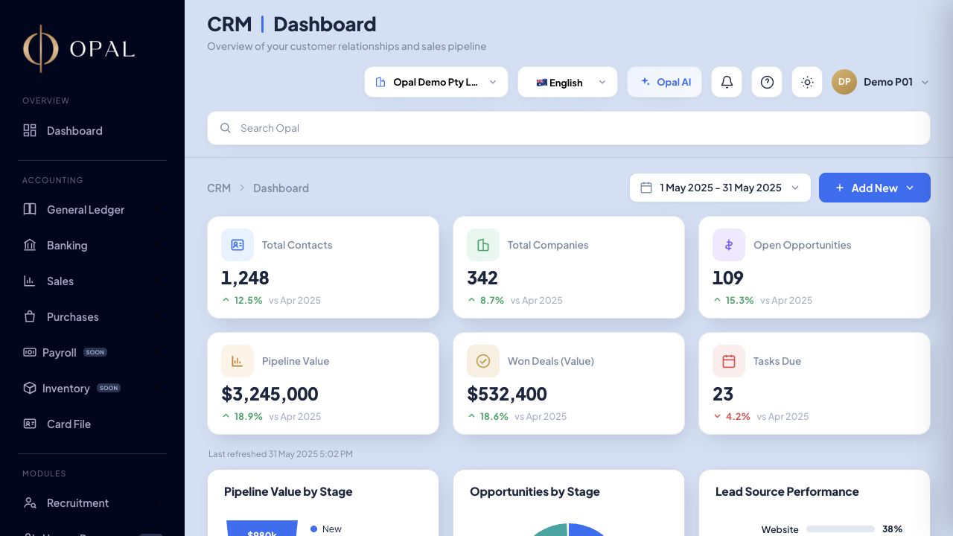Viewport: 953px width, 536px height.
Task: Click the 1,248 total contacts value
Action: pyautogui.click(x=245, y=278)
